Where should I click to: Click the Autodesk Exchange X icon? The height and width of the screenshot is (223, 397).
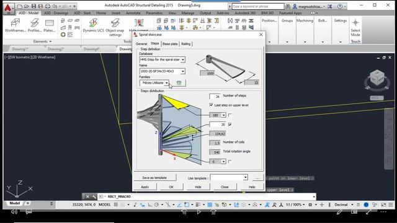click(329, 6)
